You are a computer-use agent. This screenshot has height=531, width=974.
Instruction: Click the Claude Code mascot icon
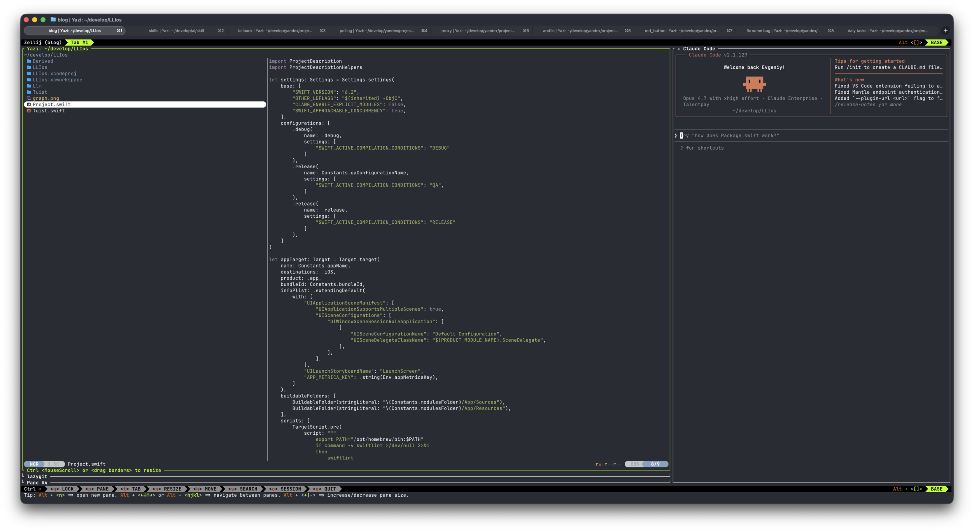tap(754, 84)
